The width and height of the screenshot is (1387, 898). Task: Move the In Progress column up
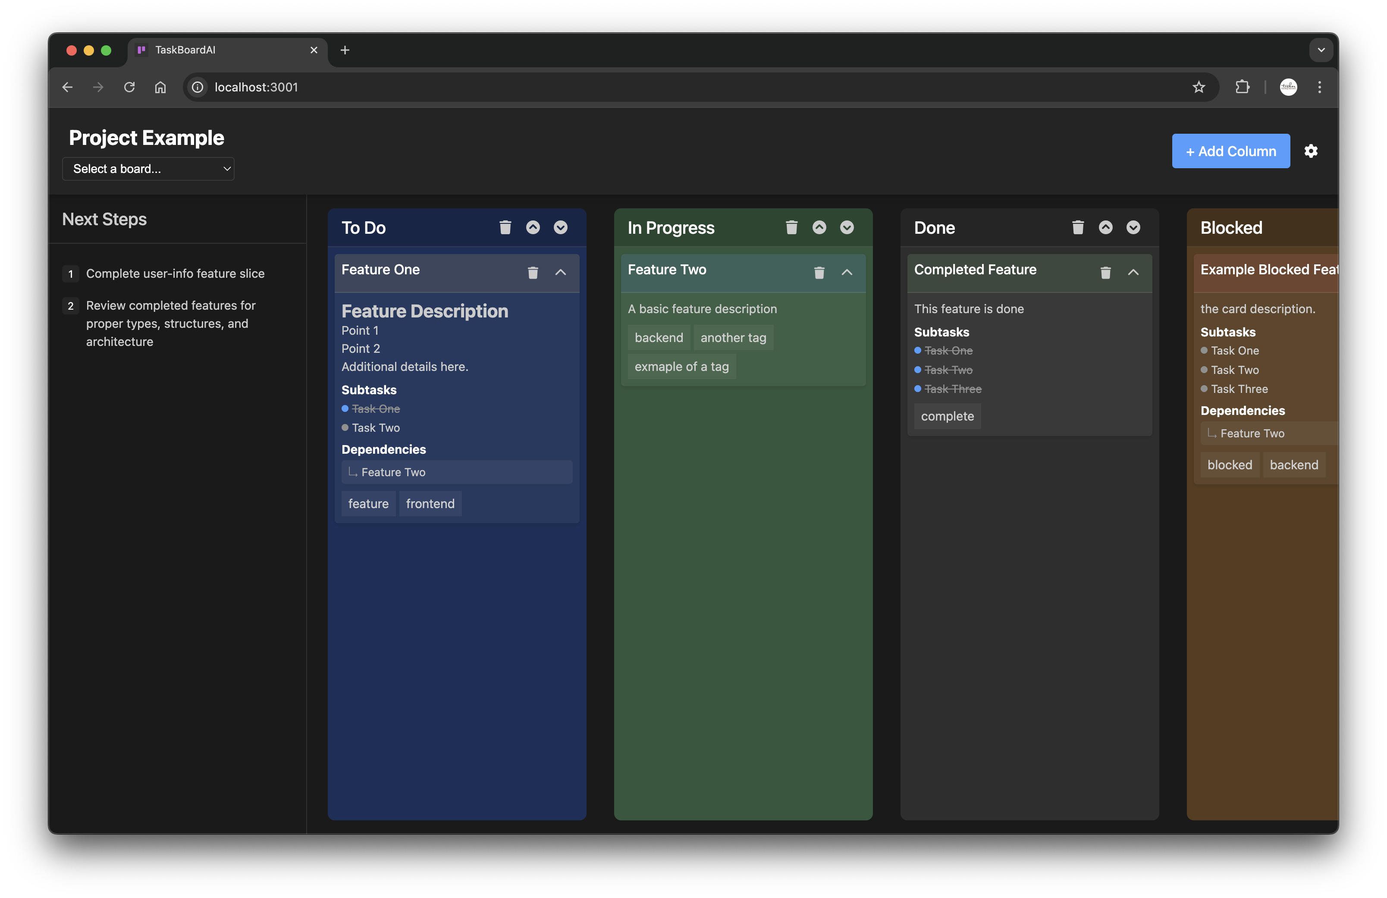click(x=819, y=227)
